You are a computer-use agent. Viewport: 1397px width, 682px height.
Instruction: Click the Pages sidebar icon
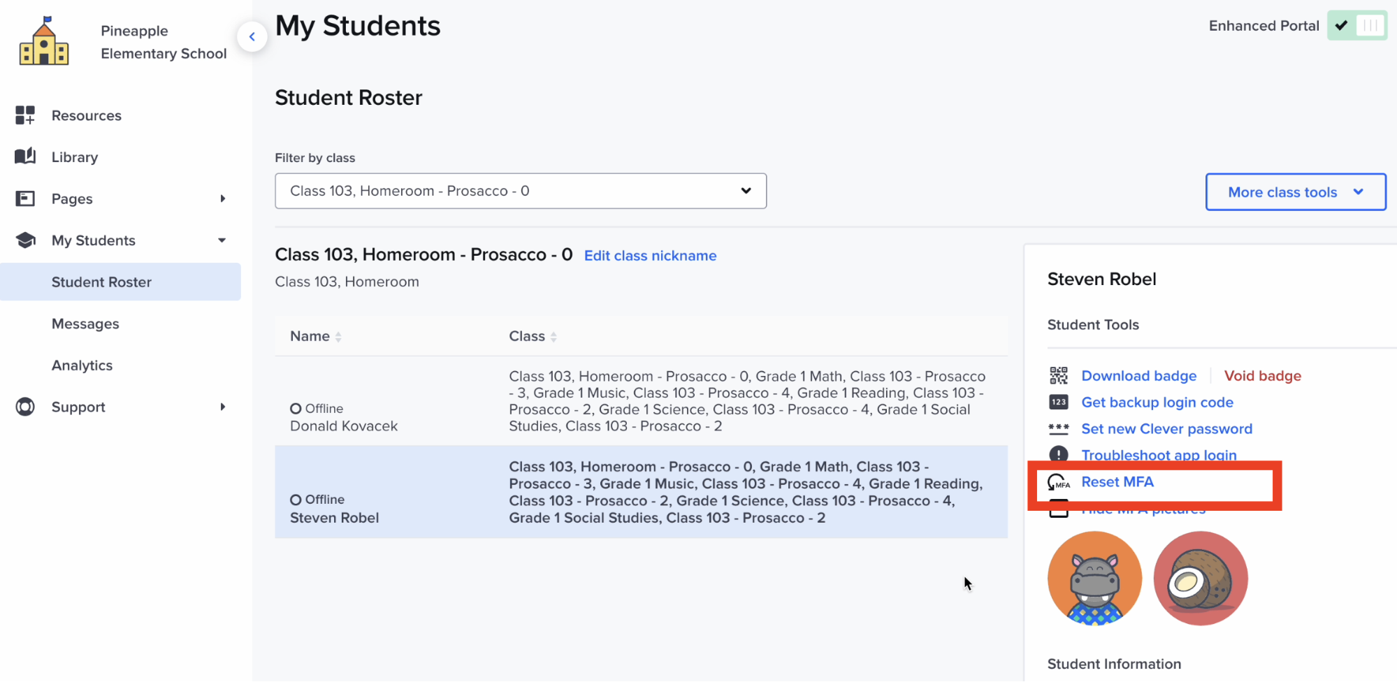(x=25, y=198)
